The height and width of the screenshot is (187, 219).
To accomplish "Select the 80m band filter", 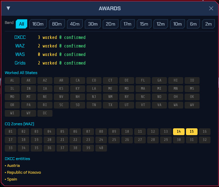I will 57,24.
